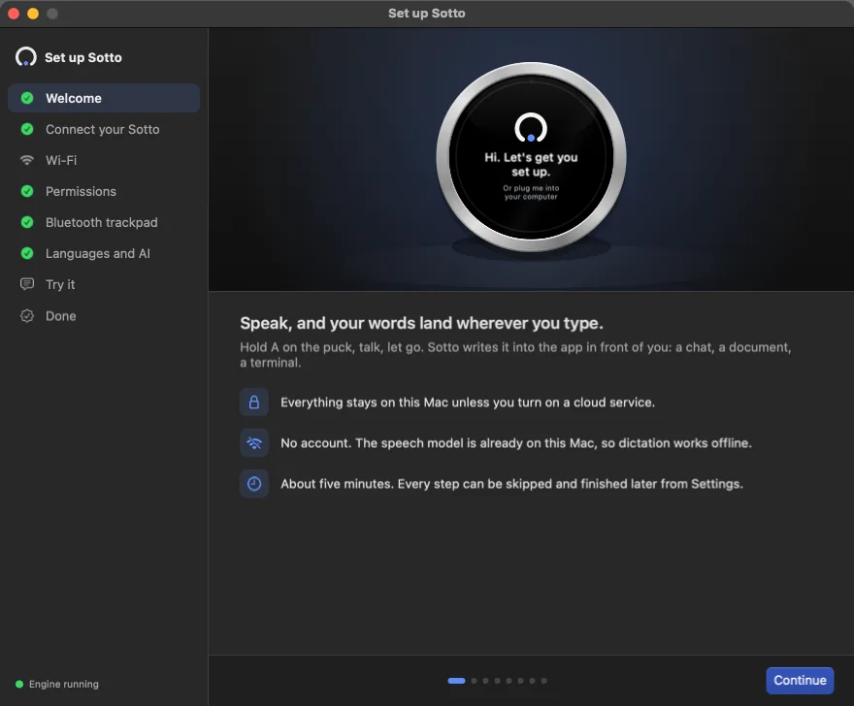Click the active first page indicator
The height and width of the screenshot is (706, 854).
tap(456, 681)
